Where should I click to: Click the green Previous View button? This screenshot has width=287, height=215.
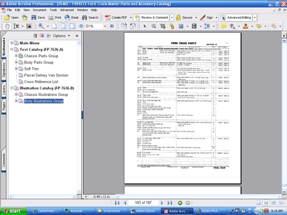(x=180, y=203)
